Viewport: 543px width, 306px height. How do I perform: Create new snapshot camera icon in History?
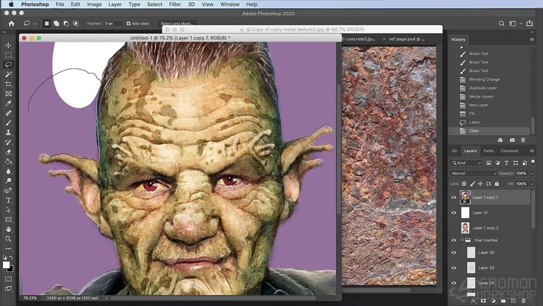tap(512, 140)
